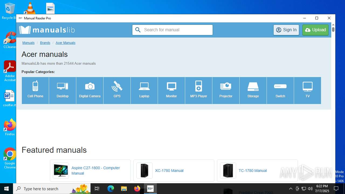The height and width of the screenshot is (194, 345).
Task: Open the TV category
Action: [x=308, y=91]
